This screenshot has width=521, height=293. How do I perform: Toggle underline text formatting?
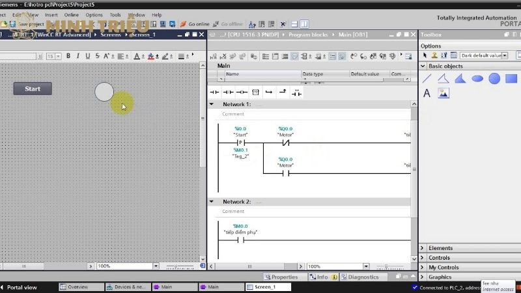click(x=87, y=57)
